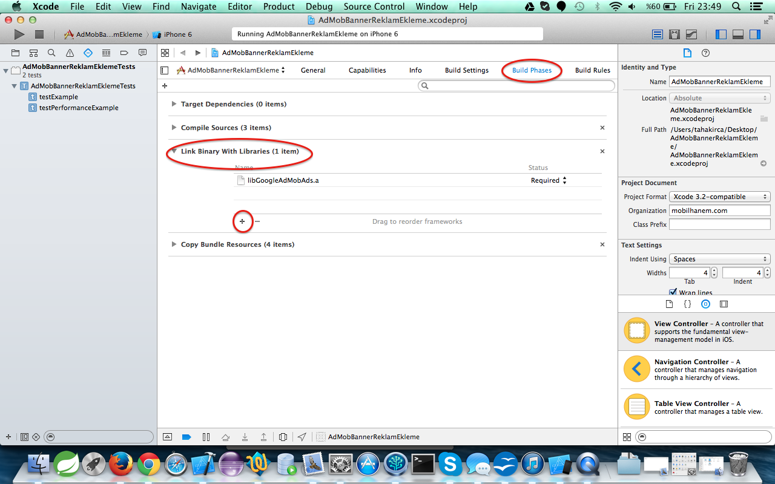Image resolution: width=775 pixels, height=484 pixels.
Task: Edit the project Name field
Action: 719,82
